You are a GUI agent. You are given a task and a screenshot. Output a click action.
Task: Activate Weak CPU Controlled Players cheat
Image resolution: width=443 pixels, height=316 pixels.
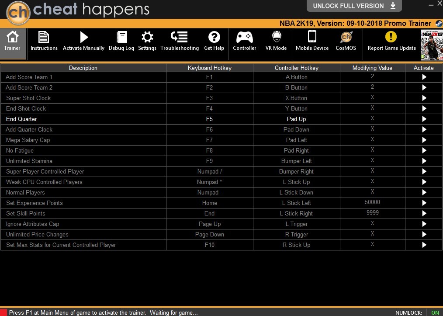click(424, 182)
